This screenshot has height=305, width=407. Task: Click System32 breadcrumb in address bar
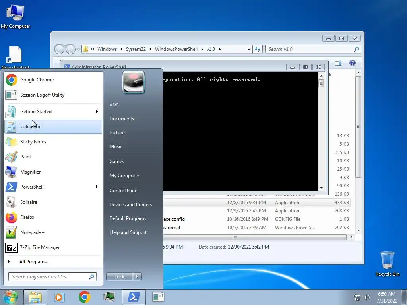(136, 49)
